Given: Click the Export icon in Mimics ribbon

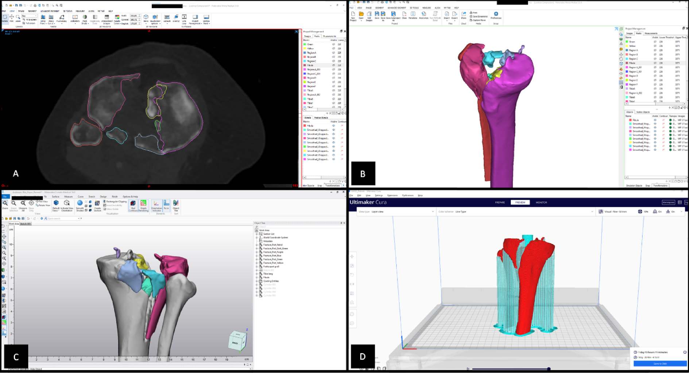Looking at the screenshot, I should pyautogui.click(x=454, y=15).
